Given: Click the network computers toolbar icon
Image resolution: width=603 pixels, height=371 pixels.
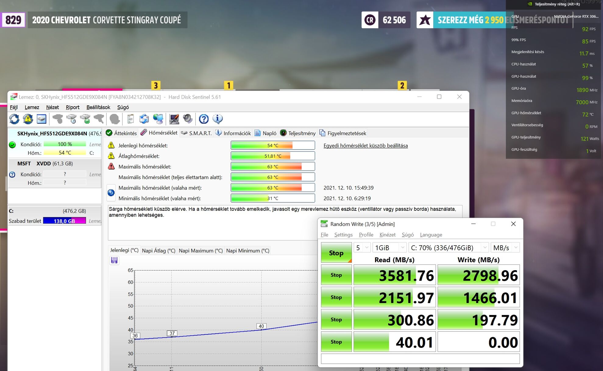Looking at the screenshot, I should click(158, 119).
